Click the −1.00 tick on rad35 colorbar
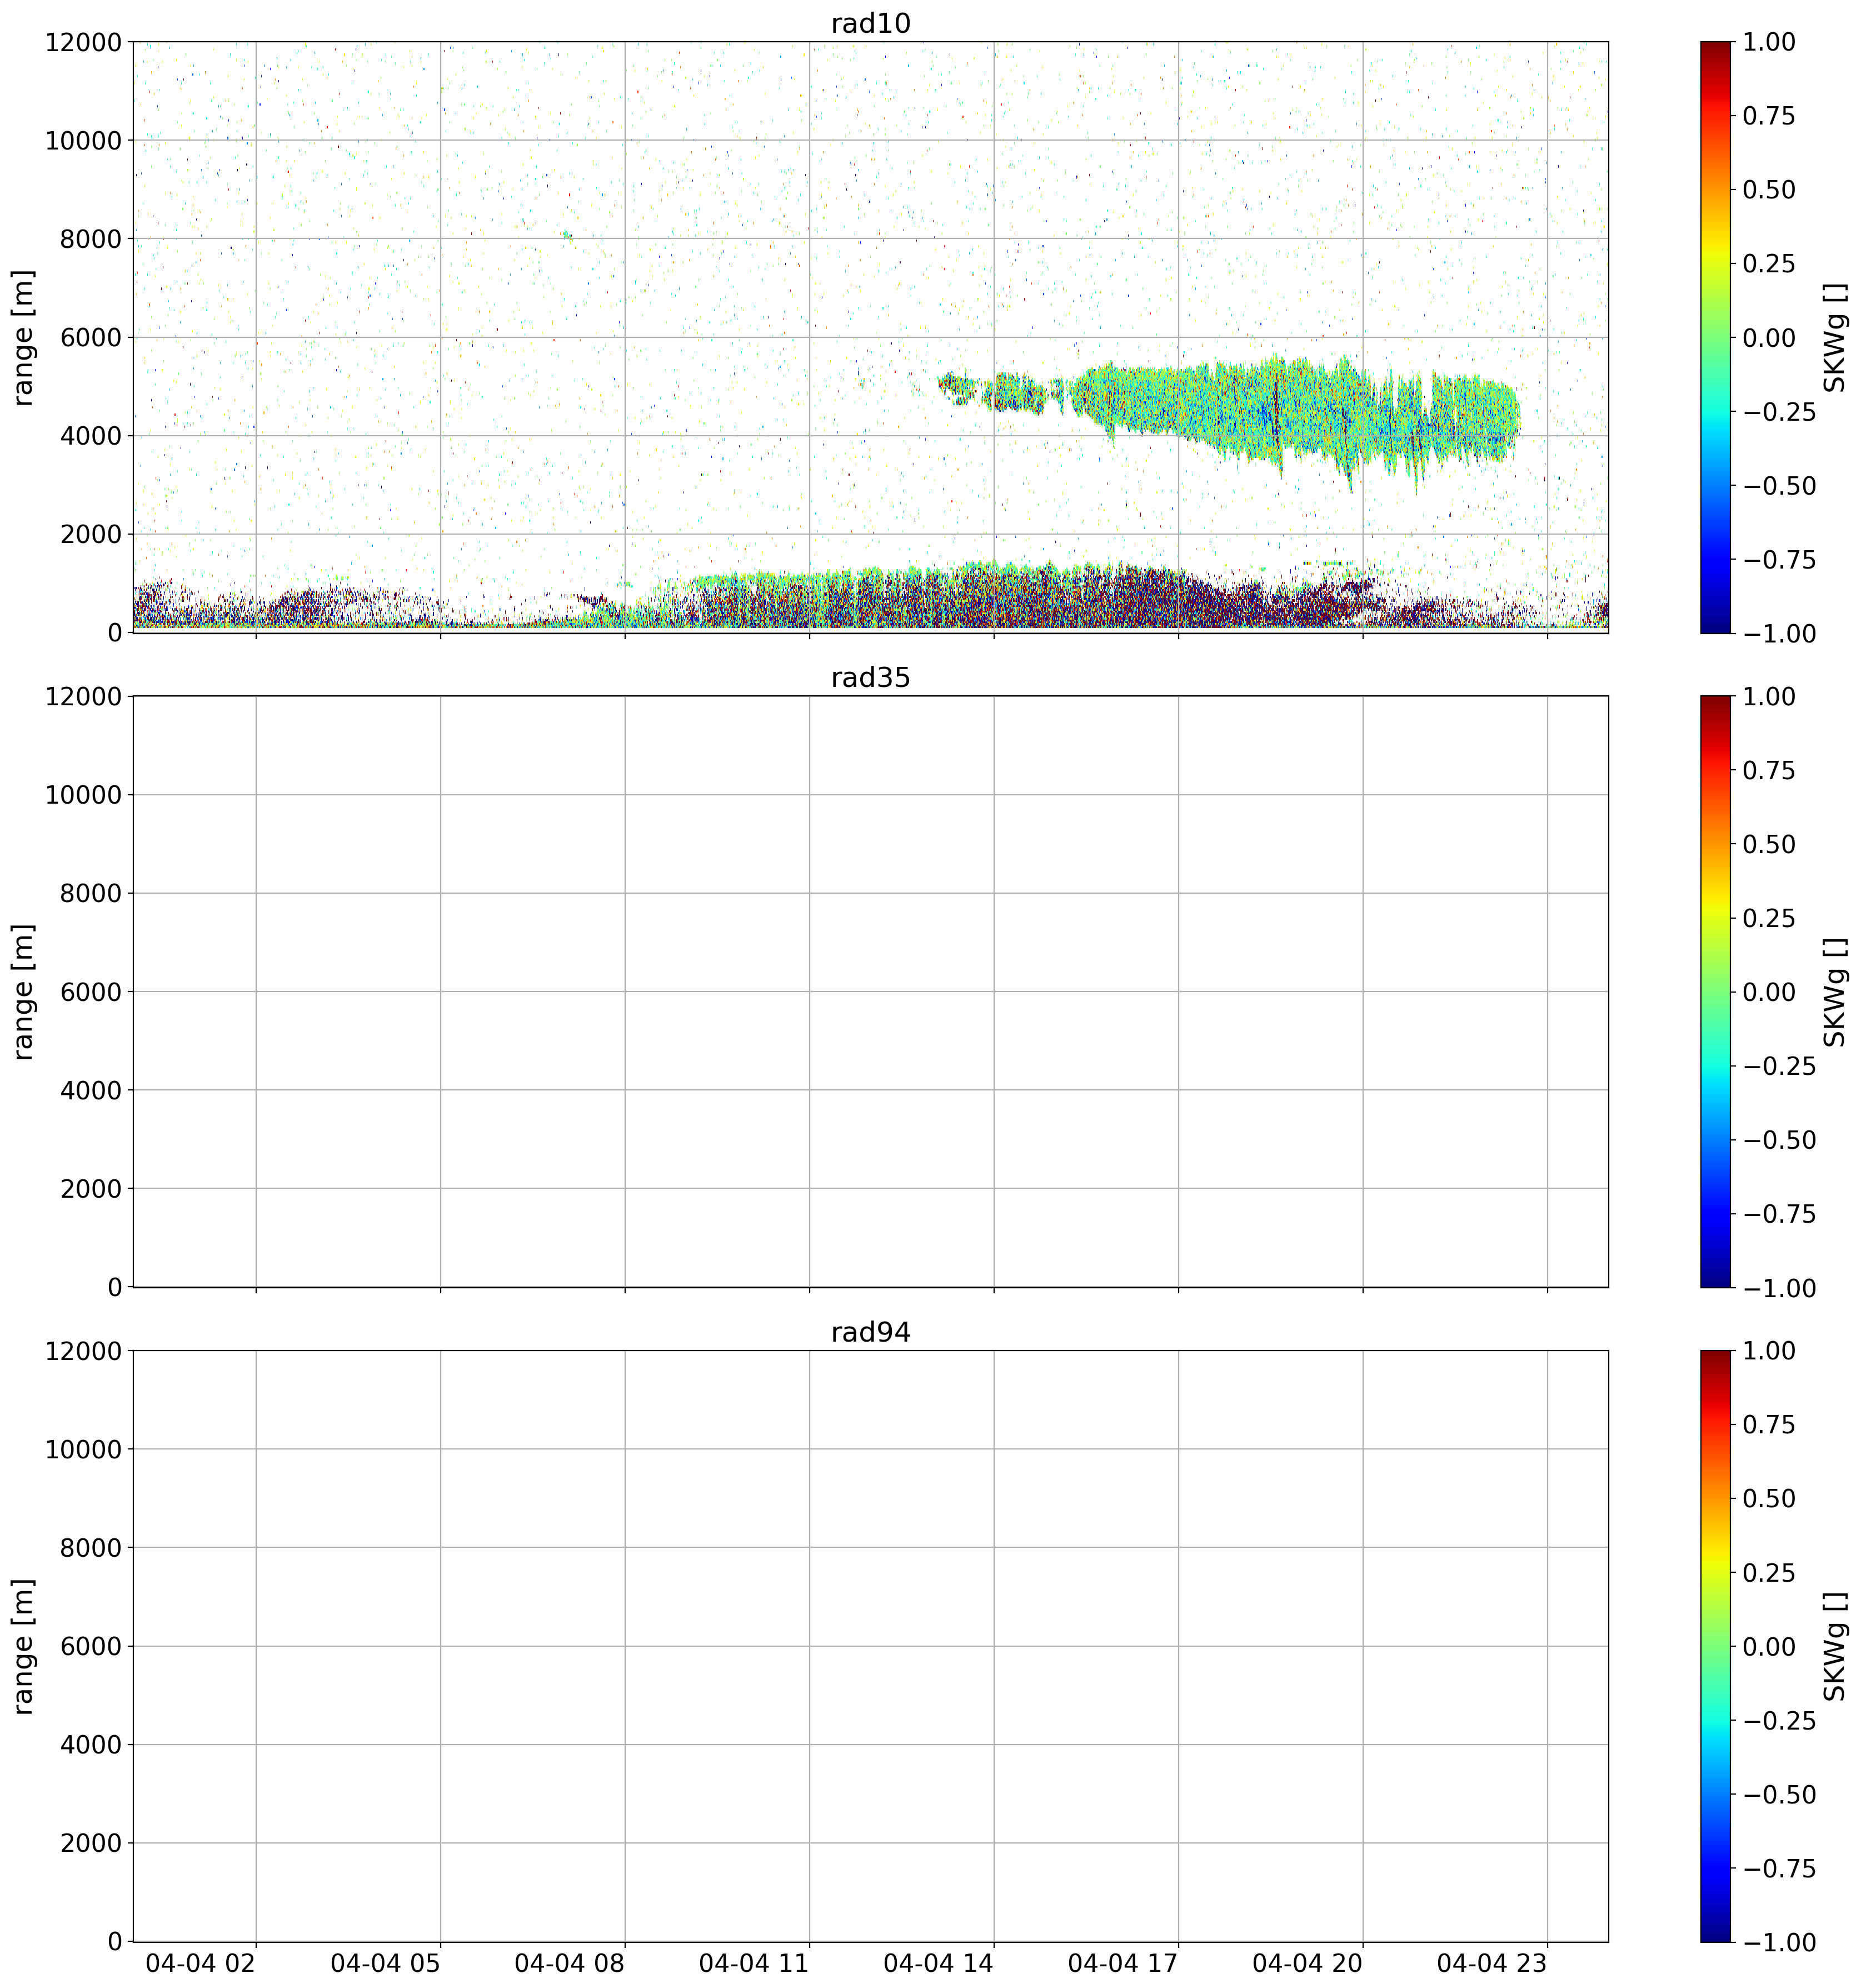Image resolution: width=1861 pixels, height=1988 pixels. 1779,1288
